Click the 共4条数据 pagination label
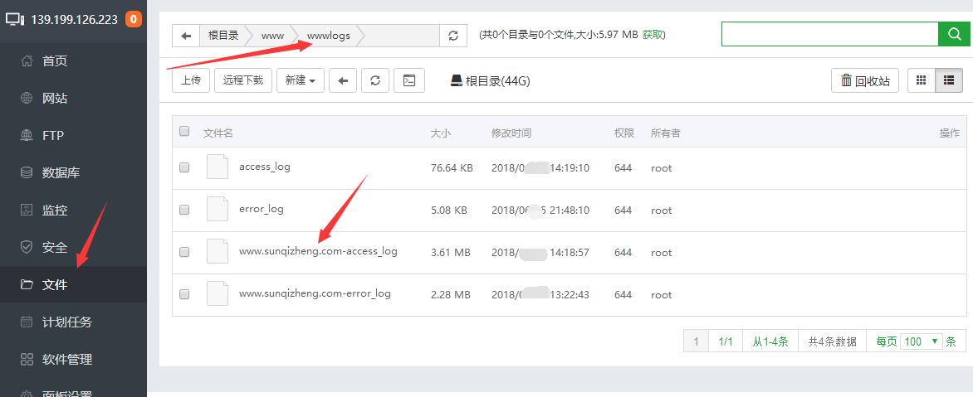973x397 pixels. tap(832, 341)
